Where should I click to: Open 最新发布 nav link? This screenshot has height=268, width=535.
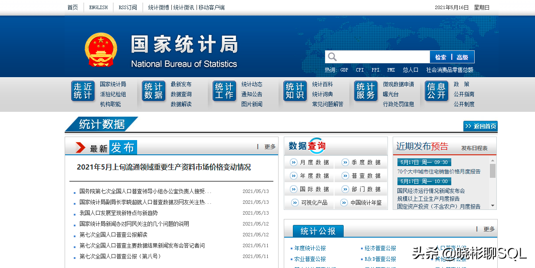point(181,84)
